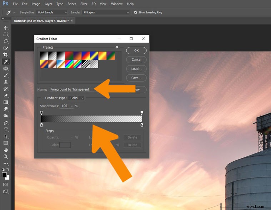Click the foreground color swatch

point(4,175)
